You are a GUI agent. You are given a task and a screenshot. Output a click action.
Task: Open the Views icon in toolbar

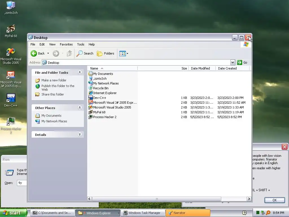pos(122,53)
